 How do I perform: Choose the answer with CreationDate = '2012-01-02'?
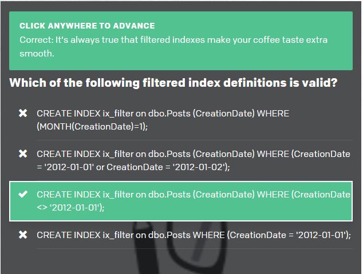[x=193, y=160]
